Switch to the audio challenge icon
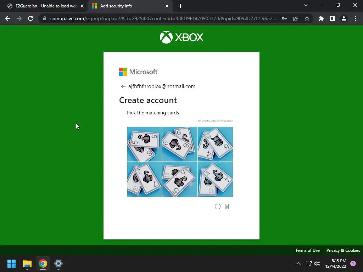 coord(227,206)
